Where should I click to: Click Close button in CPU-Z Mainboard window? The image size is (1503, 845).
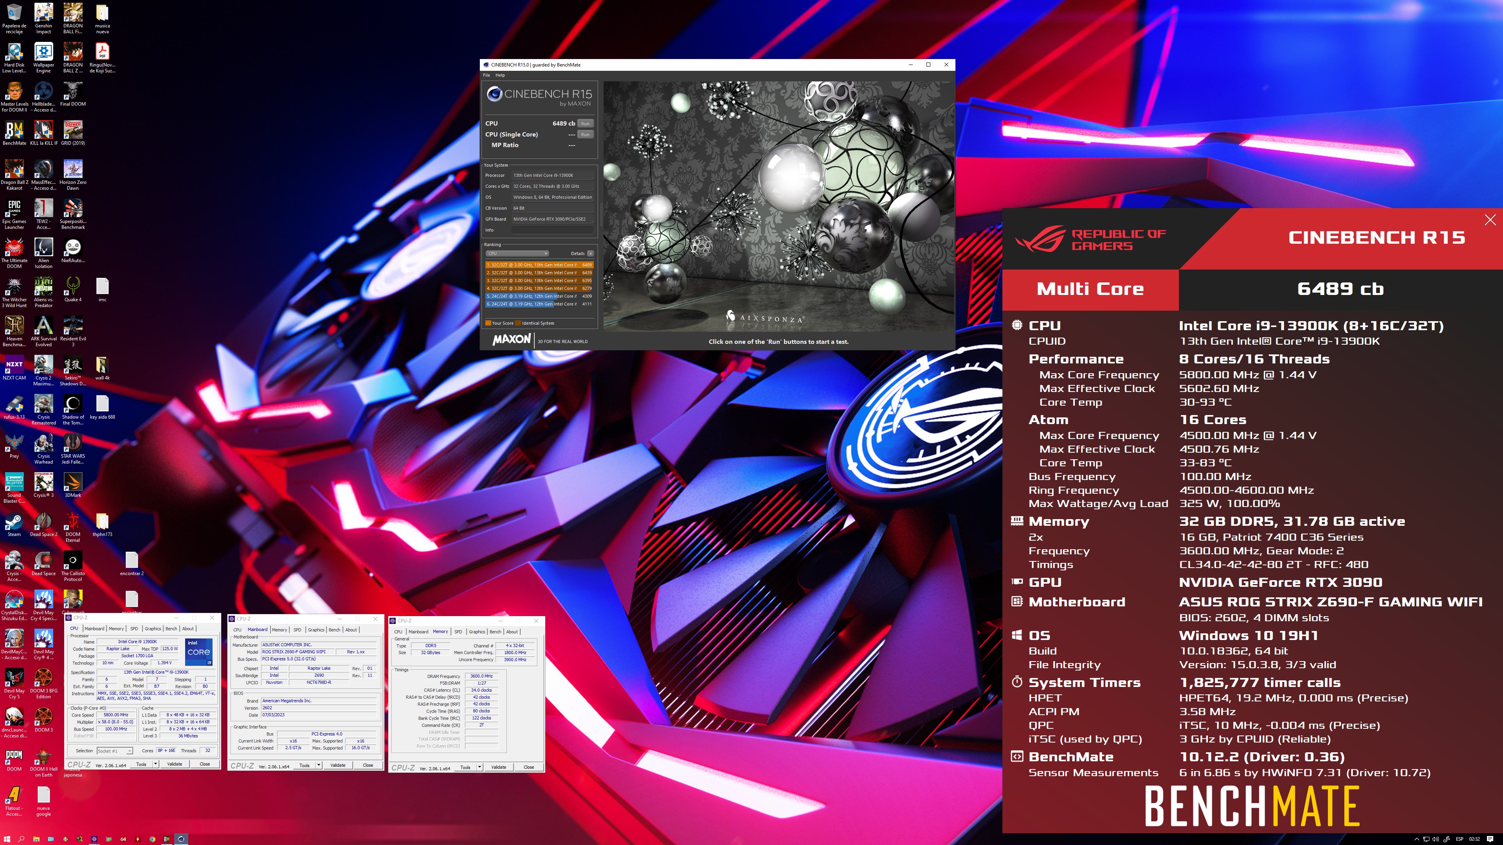[368, 765]
